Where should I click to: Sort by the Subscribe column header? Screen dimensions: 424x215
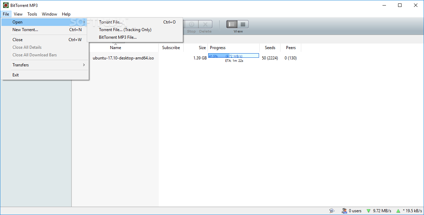click(171, 48)
